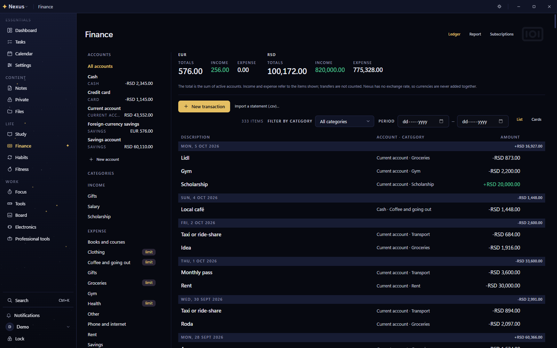
Task: Open the Notifications bell
Action: 9,315
